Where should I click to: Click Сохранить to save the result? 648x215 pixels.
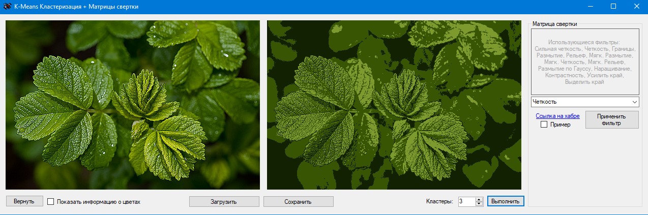[x=298, y=202]
